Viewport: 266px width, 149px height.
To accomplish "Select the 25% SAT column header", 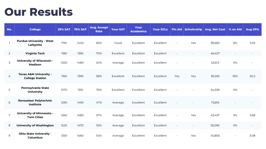I will coord(64,29).
